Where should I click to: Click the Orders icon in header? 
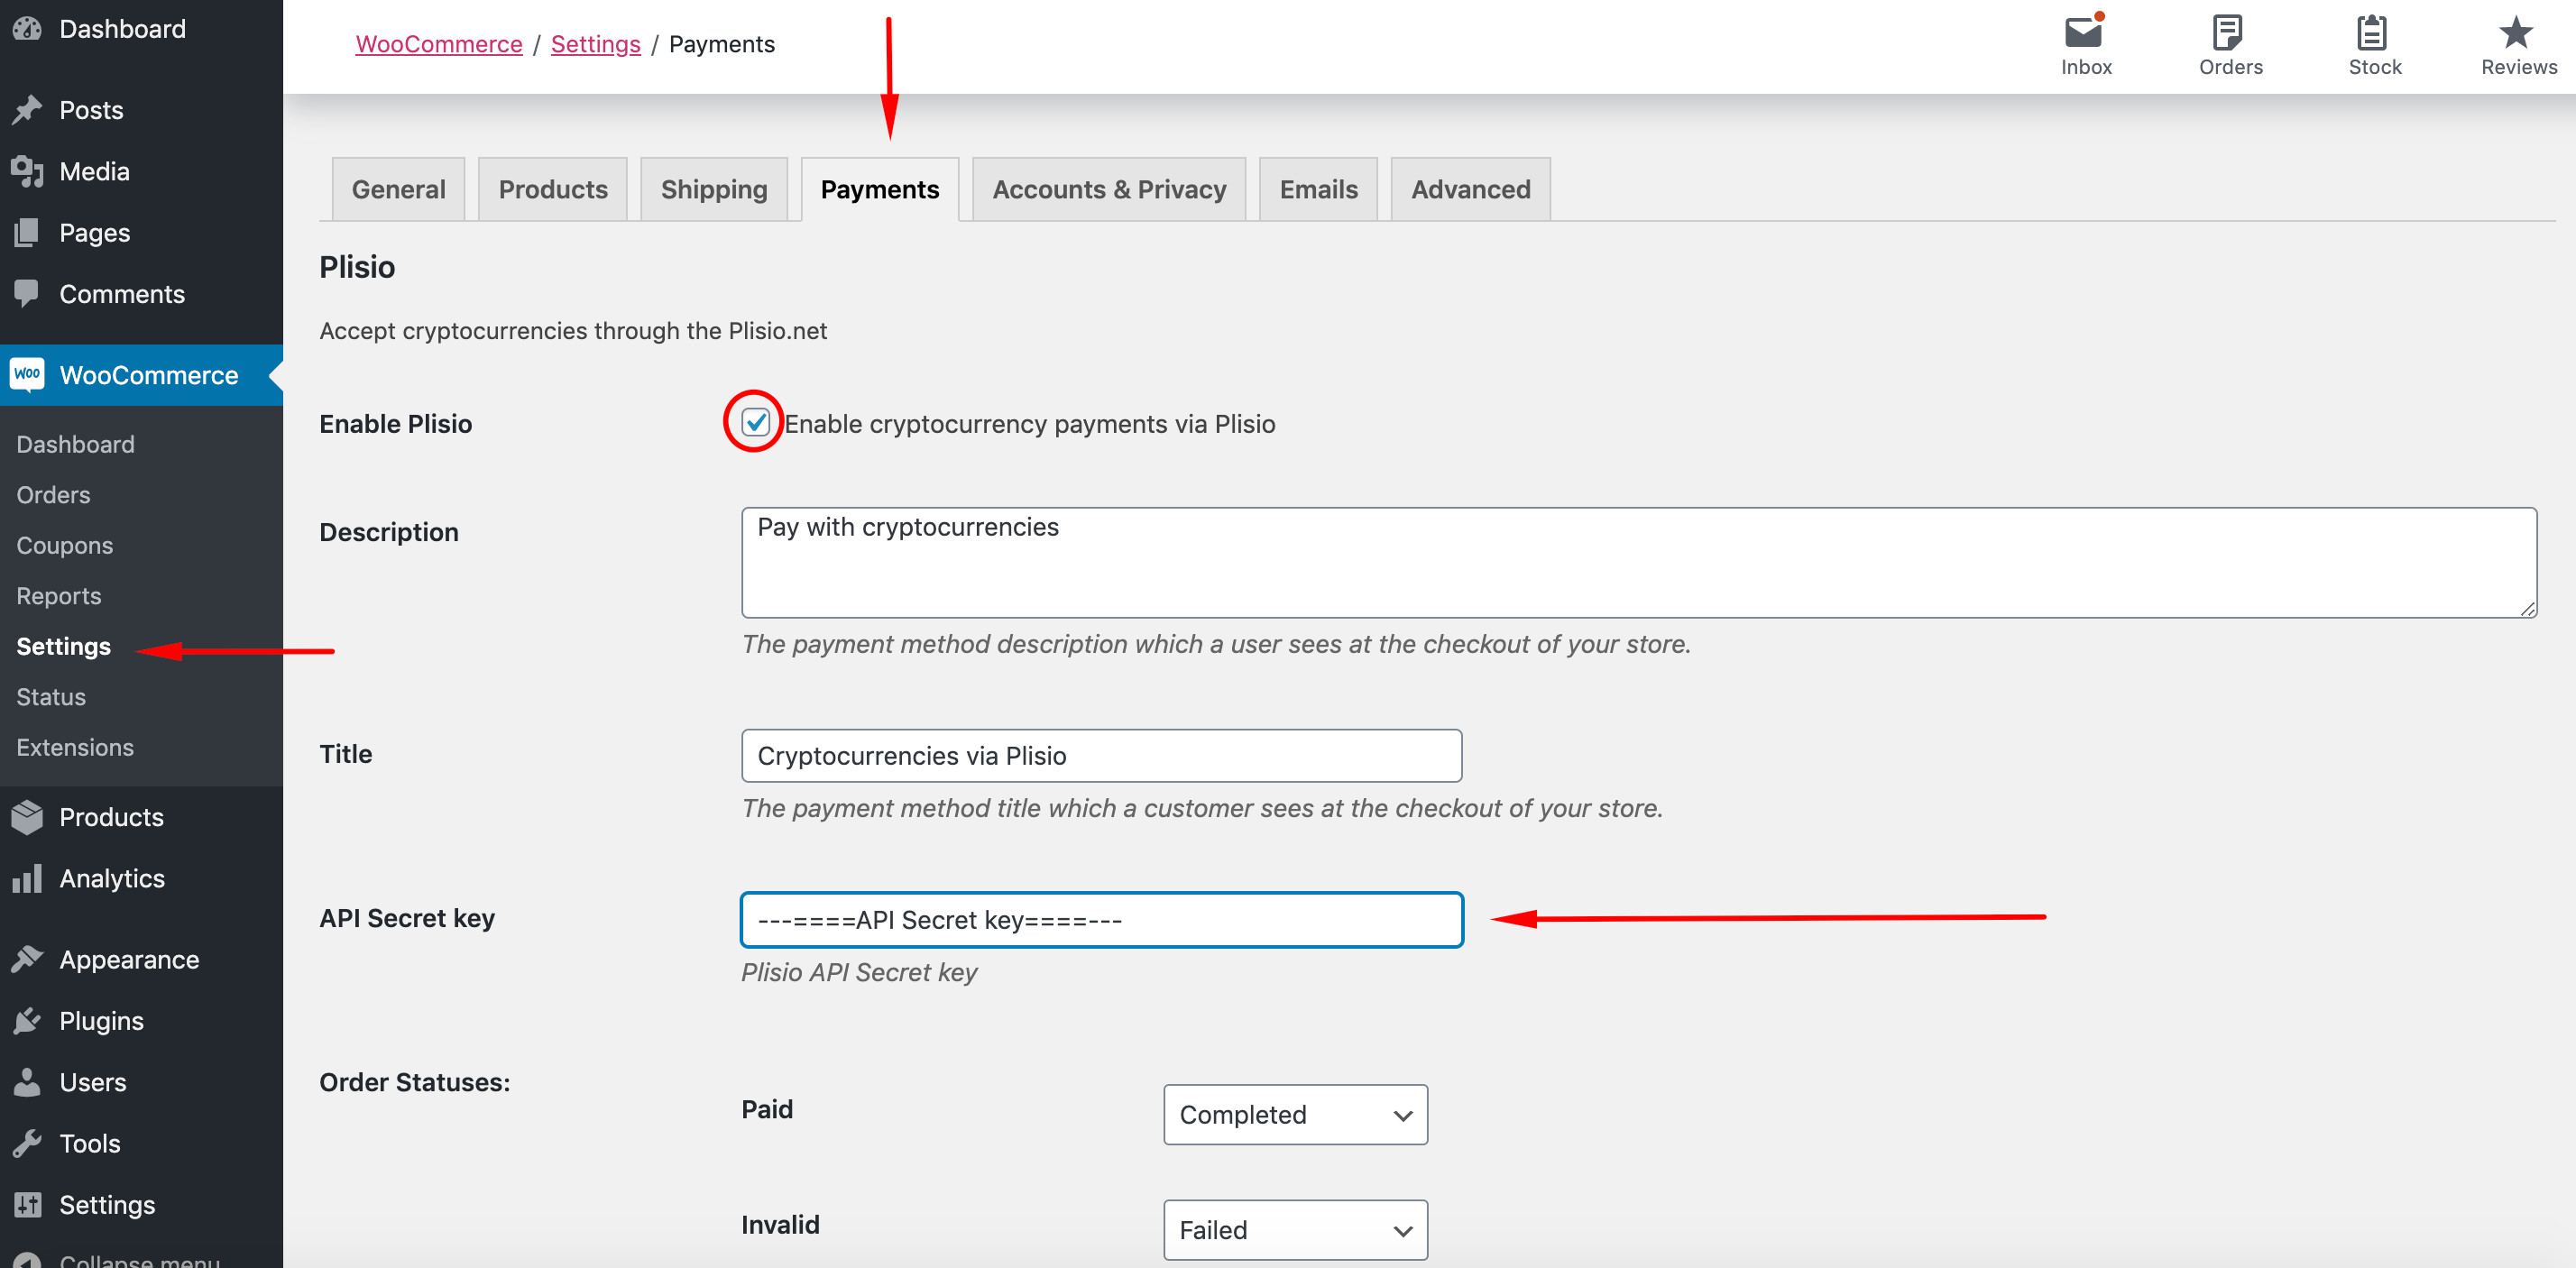pyautogui.click(x=2228, y=33)
